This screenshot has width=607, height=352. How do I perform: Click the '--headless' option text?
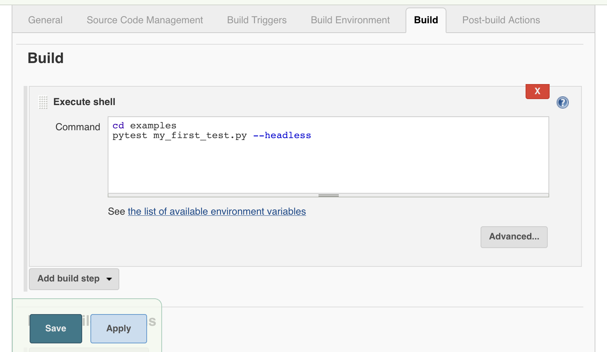282,135
